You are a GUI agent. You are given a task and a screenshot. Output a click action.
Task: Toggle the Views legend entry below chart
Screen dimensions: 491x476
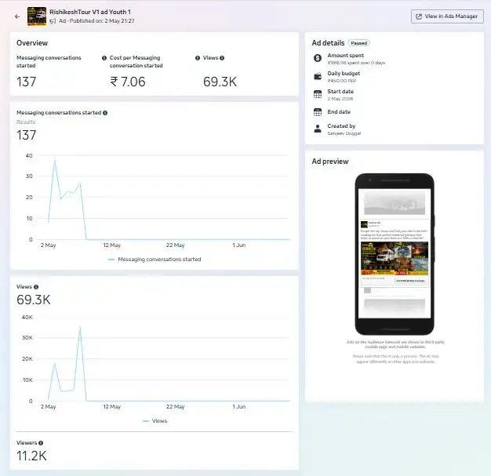(x=155, y=421)
